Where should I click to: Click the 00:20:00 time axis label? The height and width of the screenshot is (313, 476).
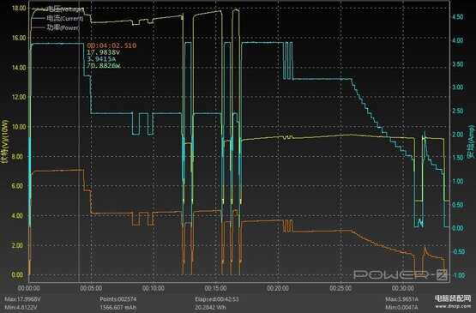(278, 288)
